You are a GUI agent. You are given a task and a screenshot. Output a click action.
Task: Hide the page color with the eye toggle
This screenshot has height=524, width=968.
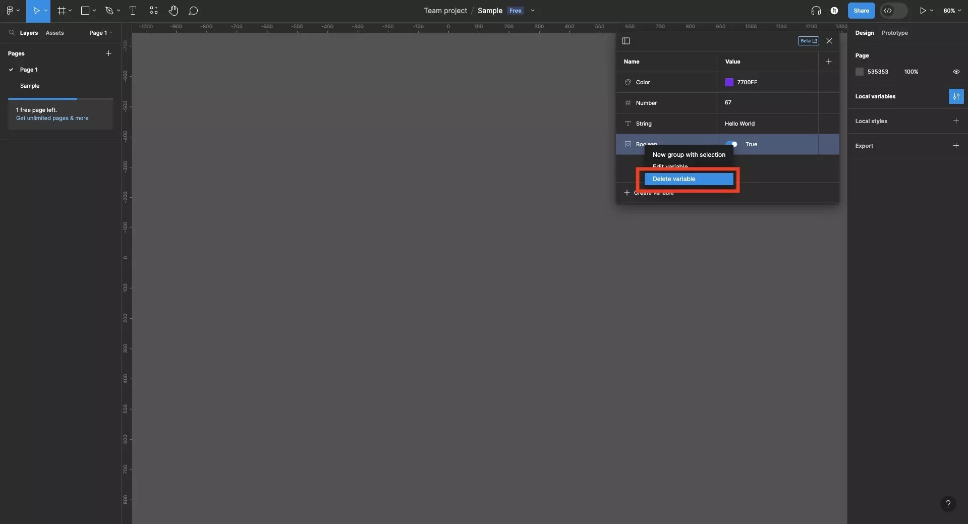tap(956, 72)
